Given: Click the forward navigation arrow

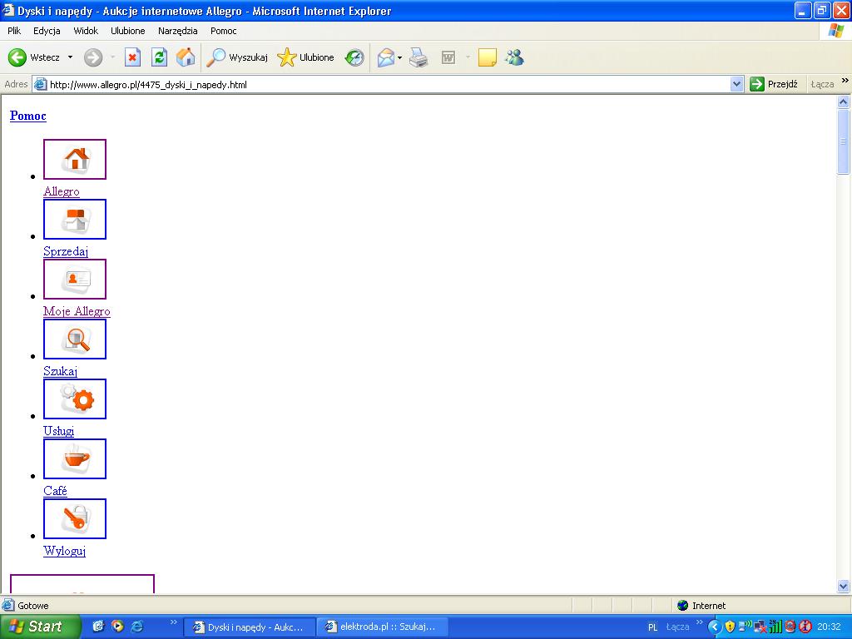Looking at the screenshot, I should tap(93, 57).
